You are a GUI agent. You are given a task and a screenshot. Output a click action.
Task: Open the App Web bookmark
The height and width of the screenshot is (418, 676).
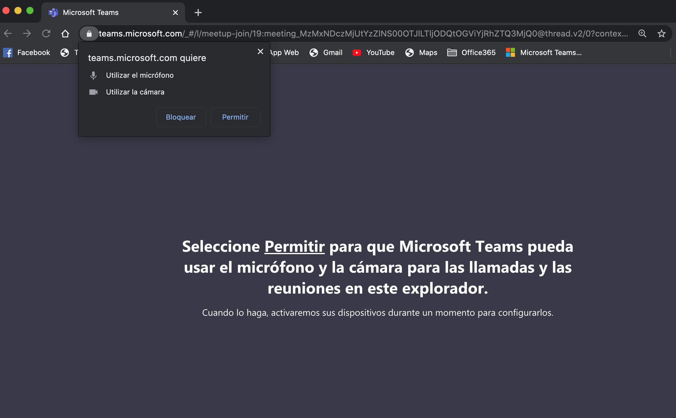(284, 53)
